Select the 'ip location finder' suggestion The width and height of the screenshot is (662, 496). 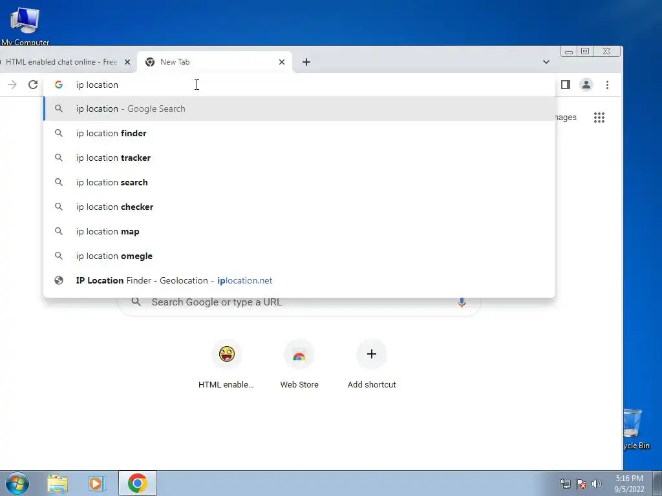[299, 133]
